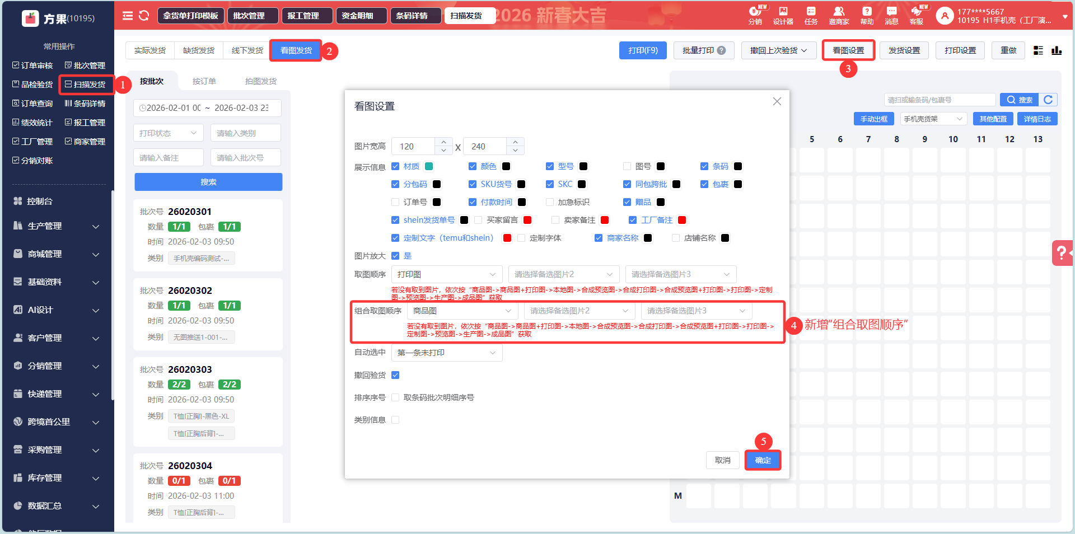Open the 打印状态 dropdown
The height and width of the screenshot is (534, 1075).
pyautogui.click(x=169, y=133)
